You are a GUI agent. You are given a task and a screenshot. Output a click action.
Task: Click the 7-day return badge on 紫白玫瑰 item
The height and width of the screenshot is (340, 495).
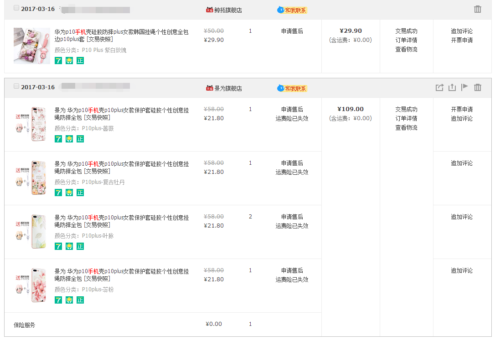[x=58, y=61]
